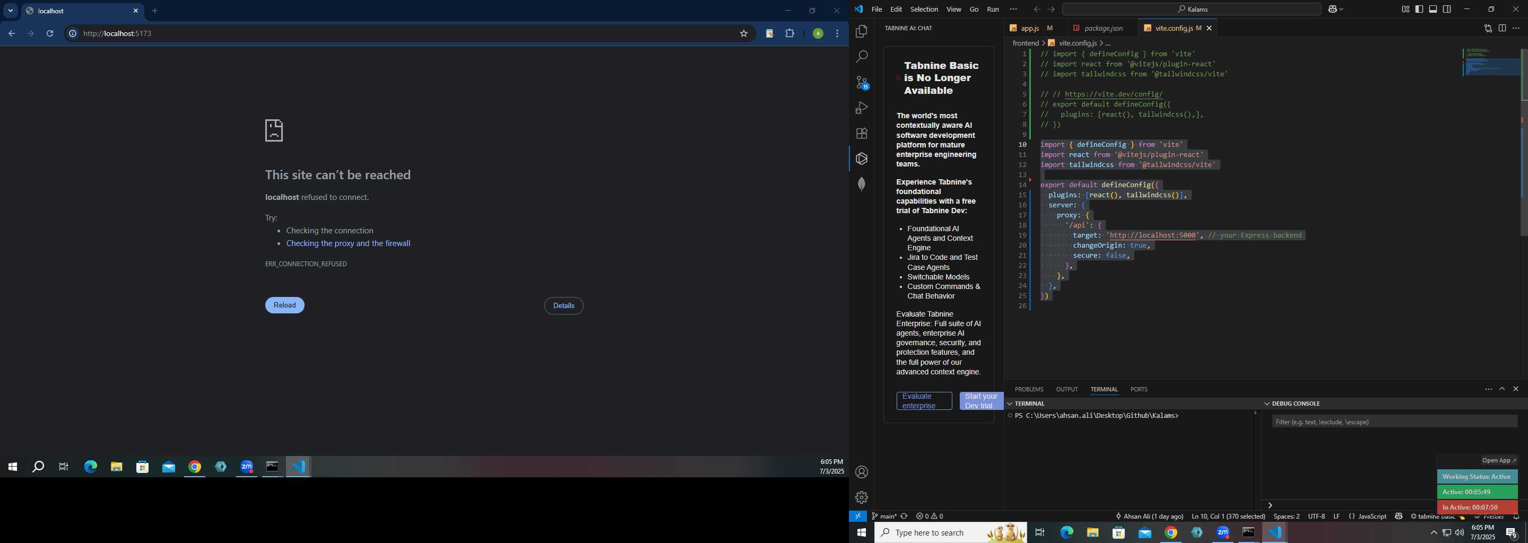Open a new tab in Chrome
Viewport: 1528px width, 543px height.
[155, 11]
